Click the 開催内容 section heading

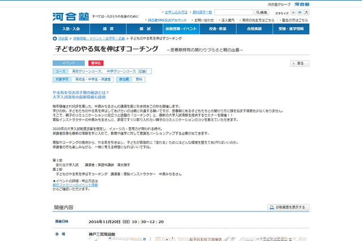click(x=64, y=207)
